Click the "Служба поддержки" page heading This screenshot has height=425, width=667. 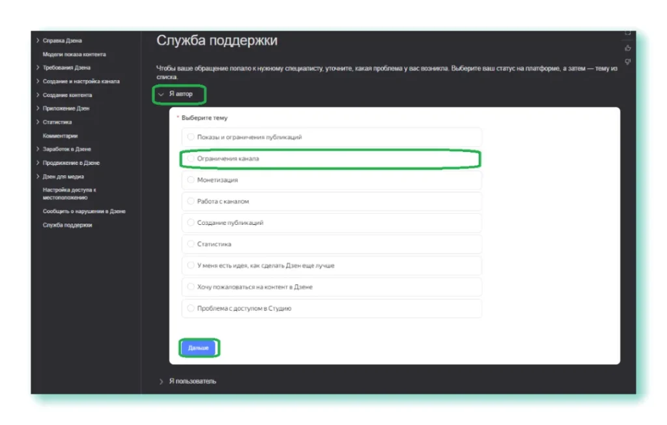(x=217, y=40)
